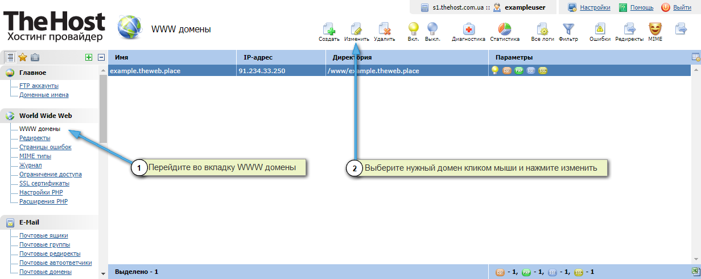Screen dimensions: 701x279
Task: Click TheHost logo
Action: [55, 27]
